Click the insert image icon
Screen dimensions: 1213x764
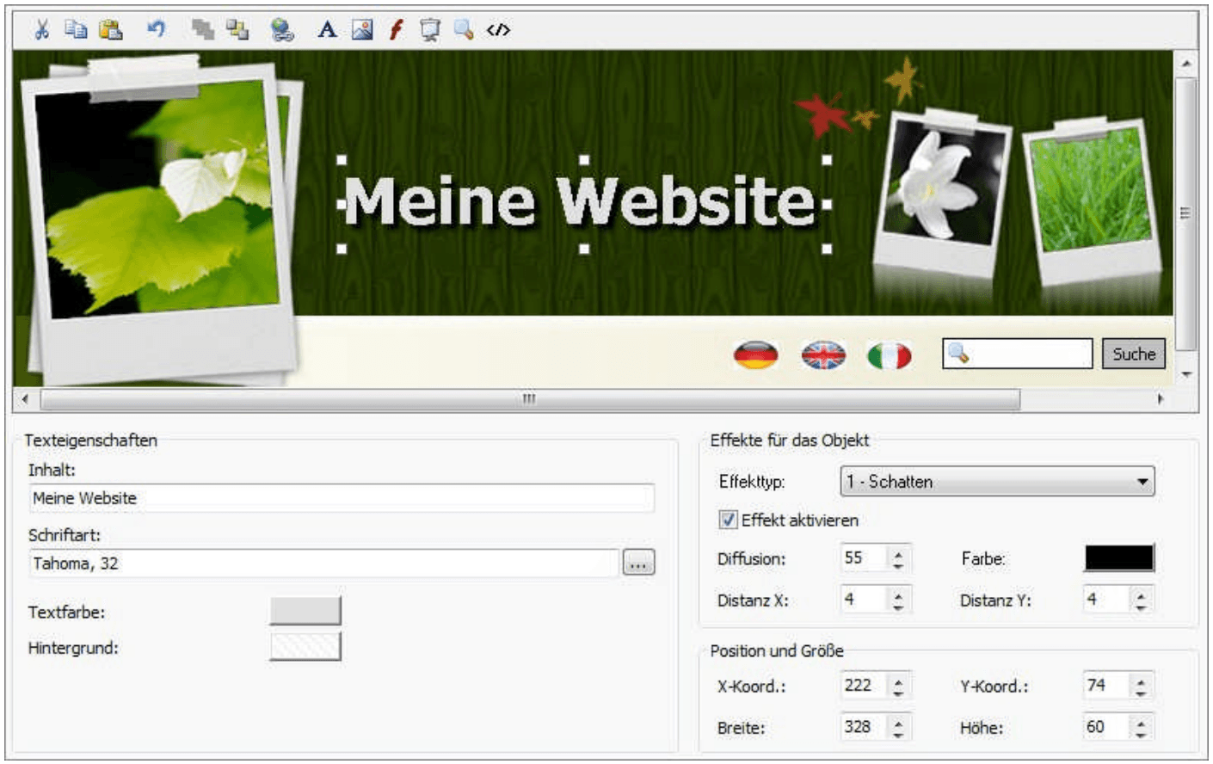click(x=361, y=28)
